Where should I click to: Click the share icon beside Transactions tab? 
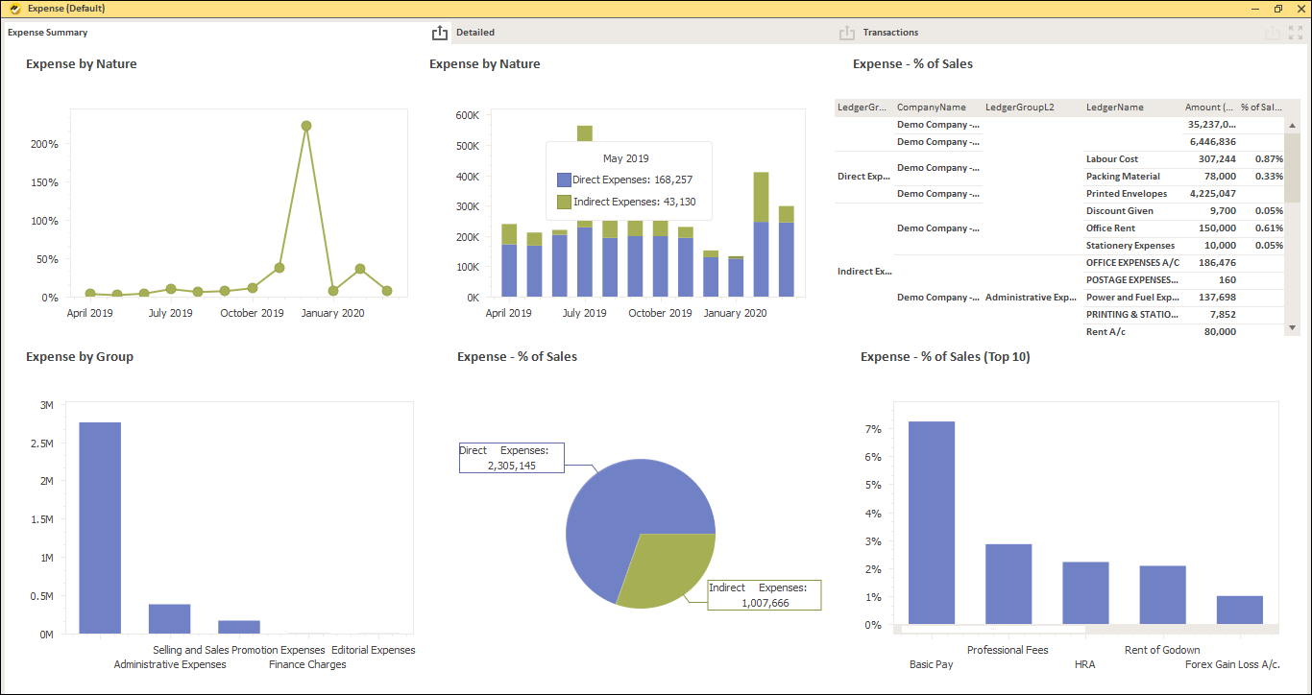tap(846, 32)
